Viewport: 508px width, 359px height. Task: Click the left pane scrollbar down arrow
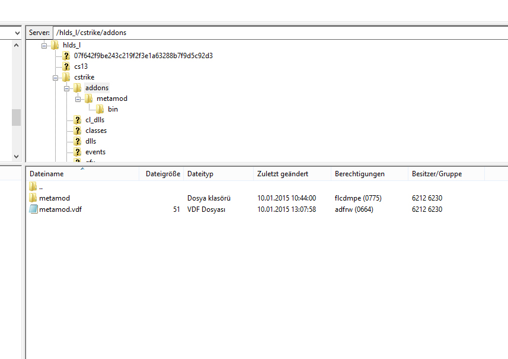click(16, 156)
